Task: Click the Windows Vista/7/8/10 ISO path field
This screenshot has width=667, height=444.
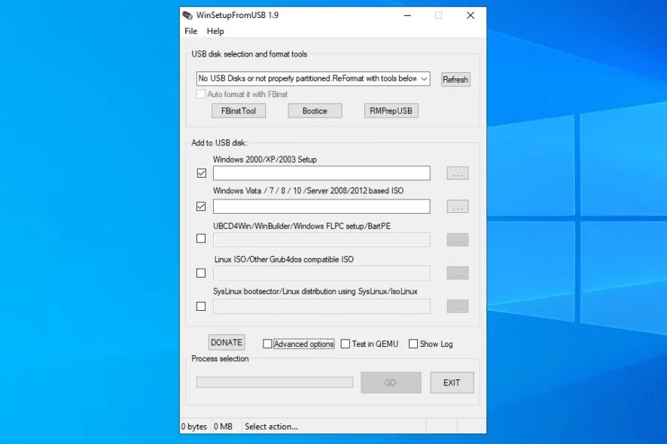Action: coord(321,206)
